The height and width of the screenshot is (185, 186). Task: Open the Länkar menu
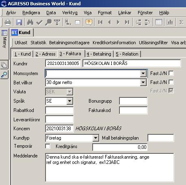point(125,13)
